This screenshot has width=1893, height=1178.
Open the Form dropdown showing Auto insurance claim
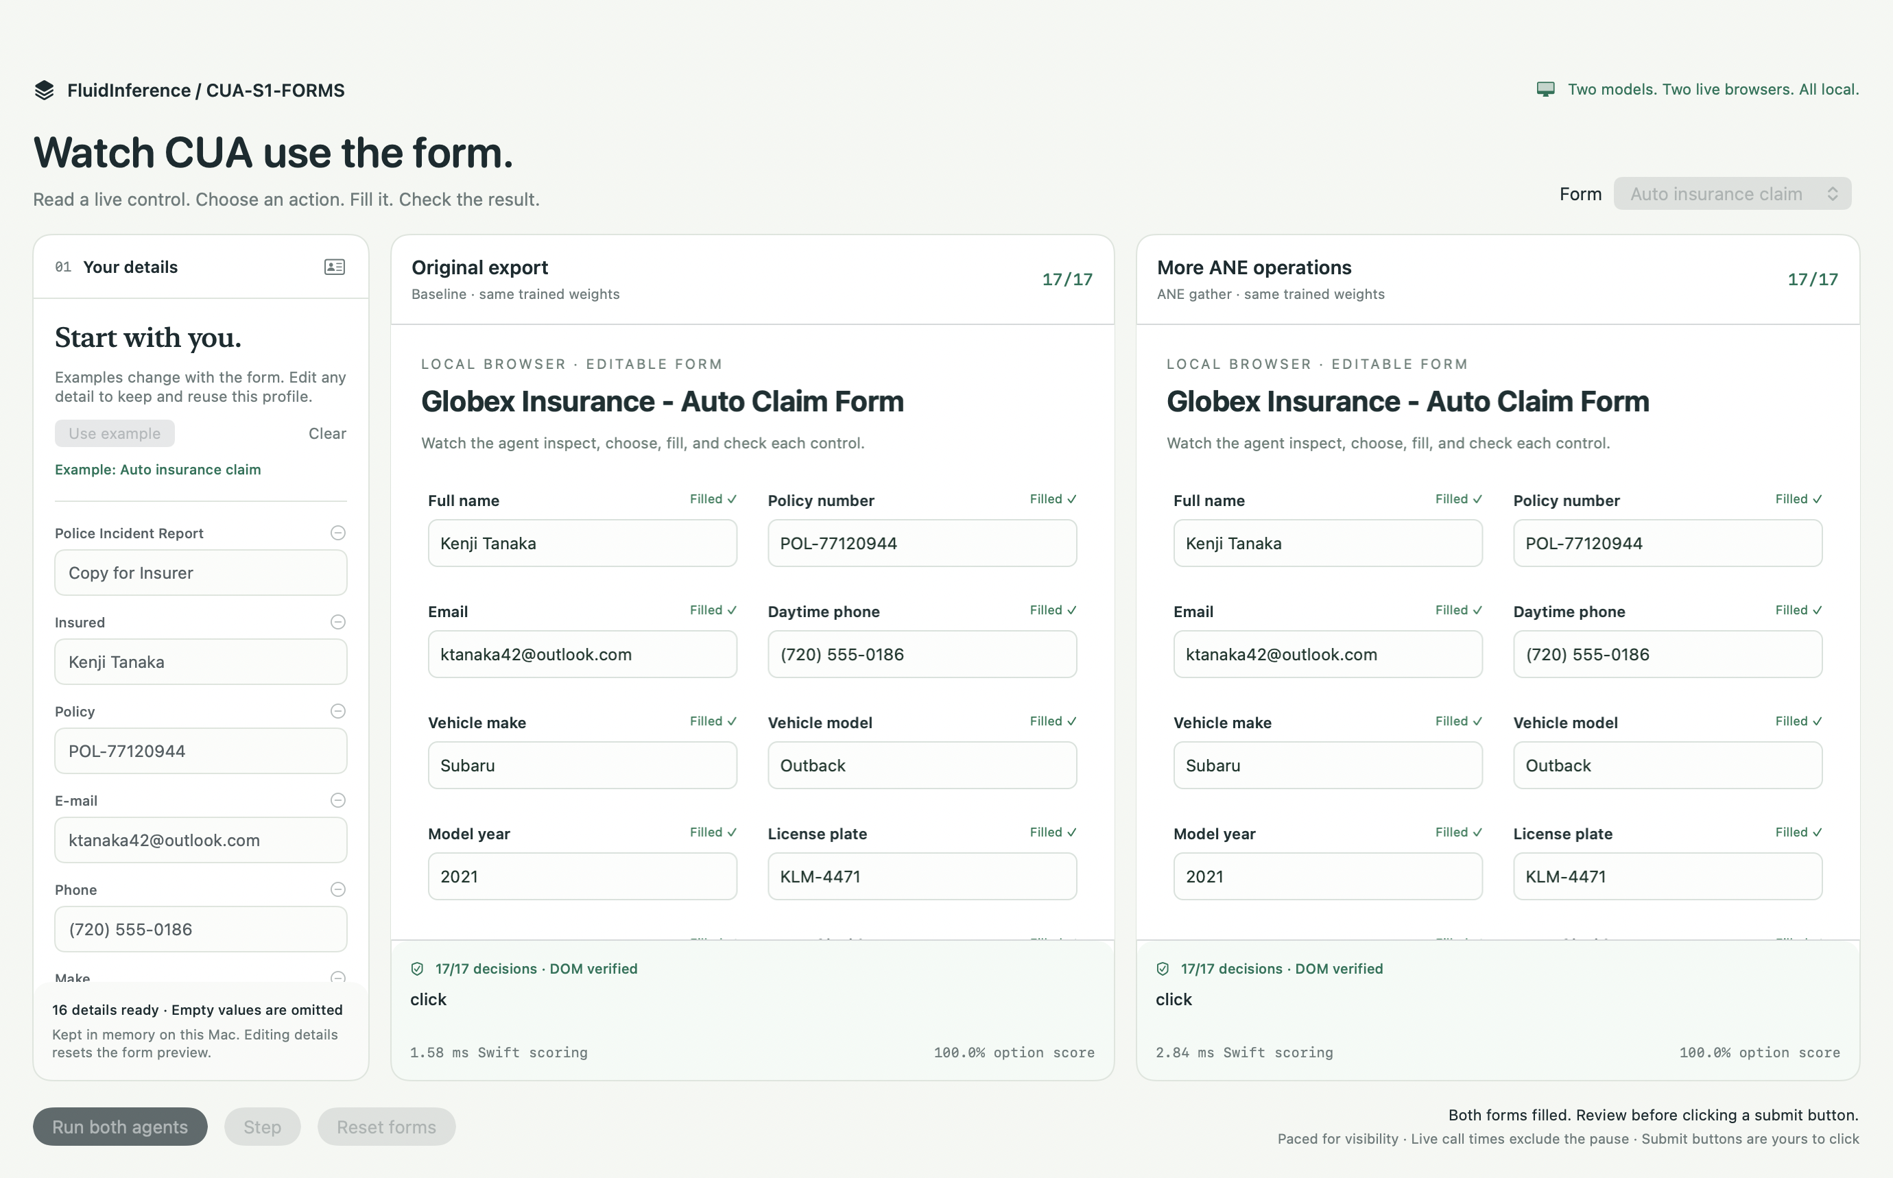pos(1733,194)
